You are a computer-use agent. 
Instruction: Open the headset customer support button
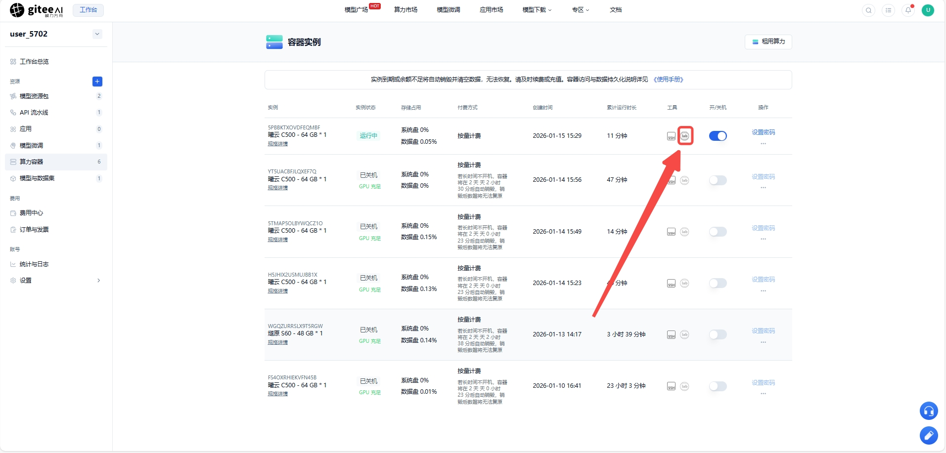(929, 411)
